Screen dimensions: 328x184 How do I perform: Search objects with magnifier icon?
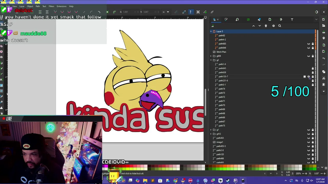click(x=280, y=26)
